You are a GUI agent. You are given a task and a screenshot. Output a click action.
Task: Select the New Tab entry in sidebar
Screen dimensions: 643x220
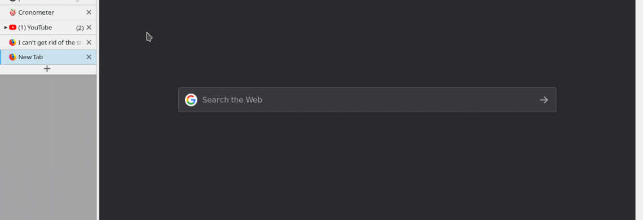click(x=49, y=57)
